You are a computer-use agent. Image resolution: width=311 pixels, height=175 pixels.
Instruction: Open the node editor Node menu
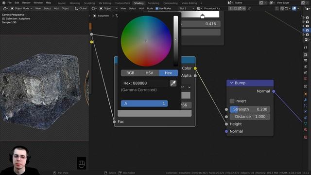[x=150, y=9]
